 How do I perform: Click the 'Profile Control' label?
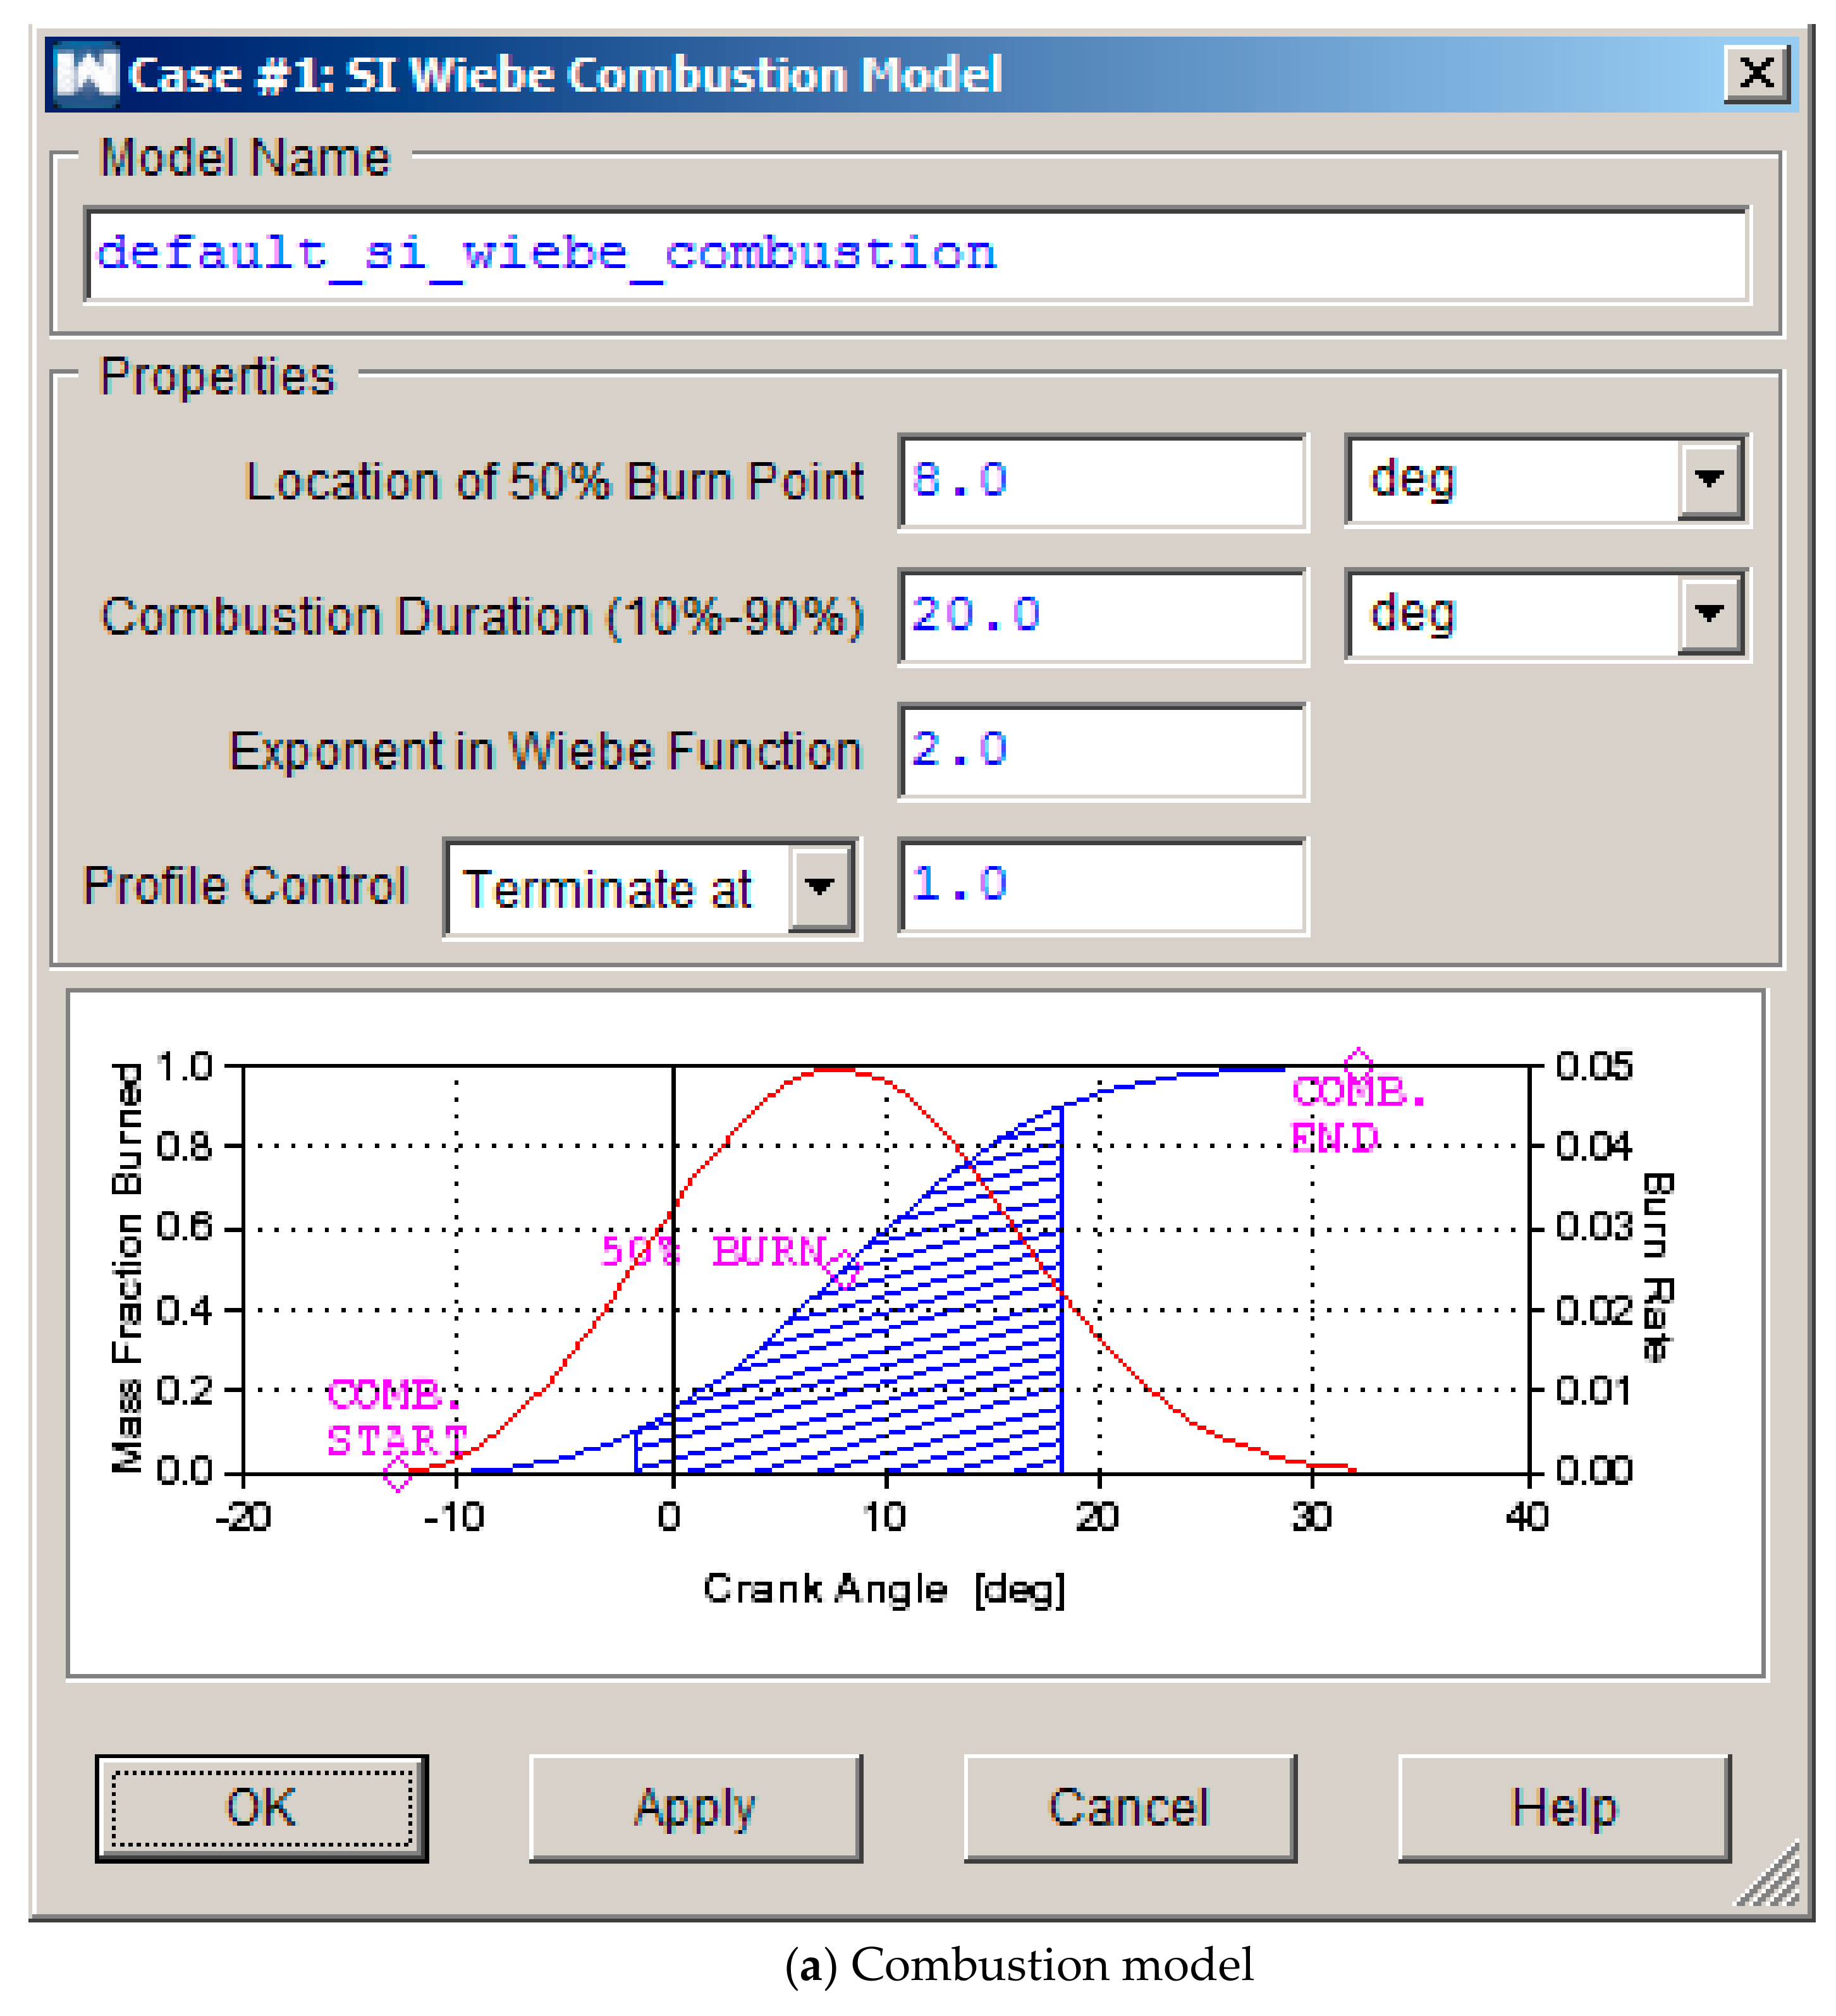point(245,886)
